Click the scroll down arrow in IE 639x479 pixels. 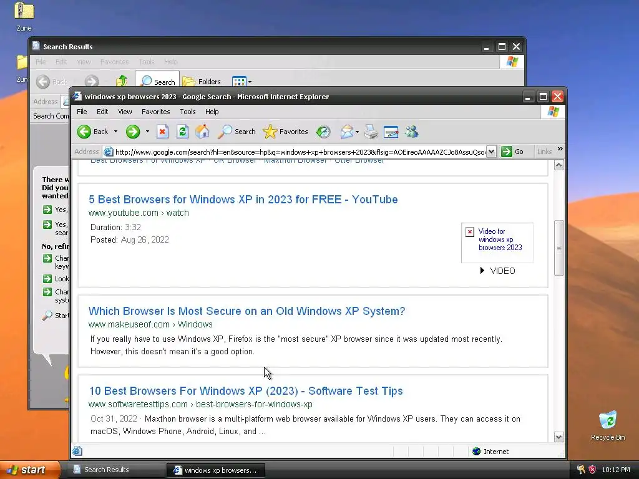point(559,437)
